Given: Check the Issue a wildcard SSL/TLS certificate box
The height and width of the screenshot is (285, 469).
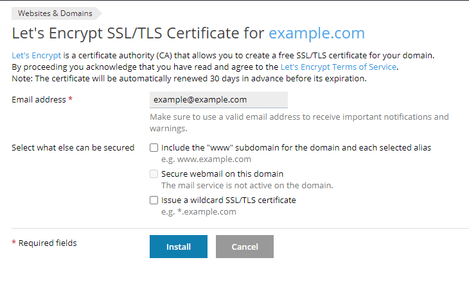Looking at the screenshot, I should (x=154, y=200).
